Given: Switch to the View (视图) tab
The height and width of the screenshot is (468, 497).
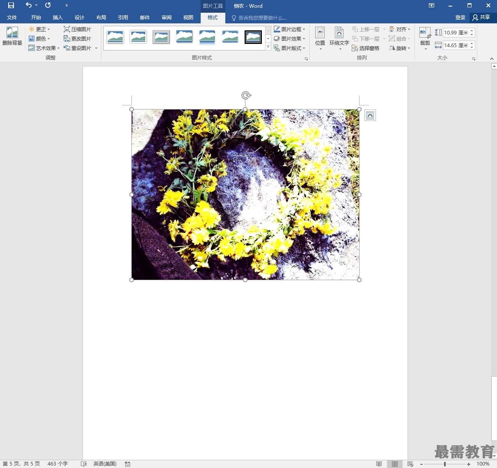Looking at the screenshot, I should point(188,18).
